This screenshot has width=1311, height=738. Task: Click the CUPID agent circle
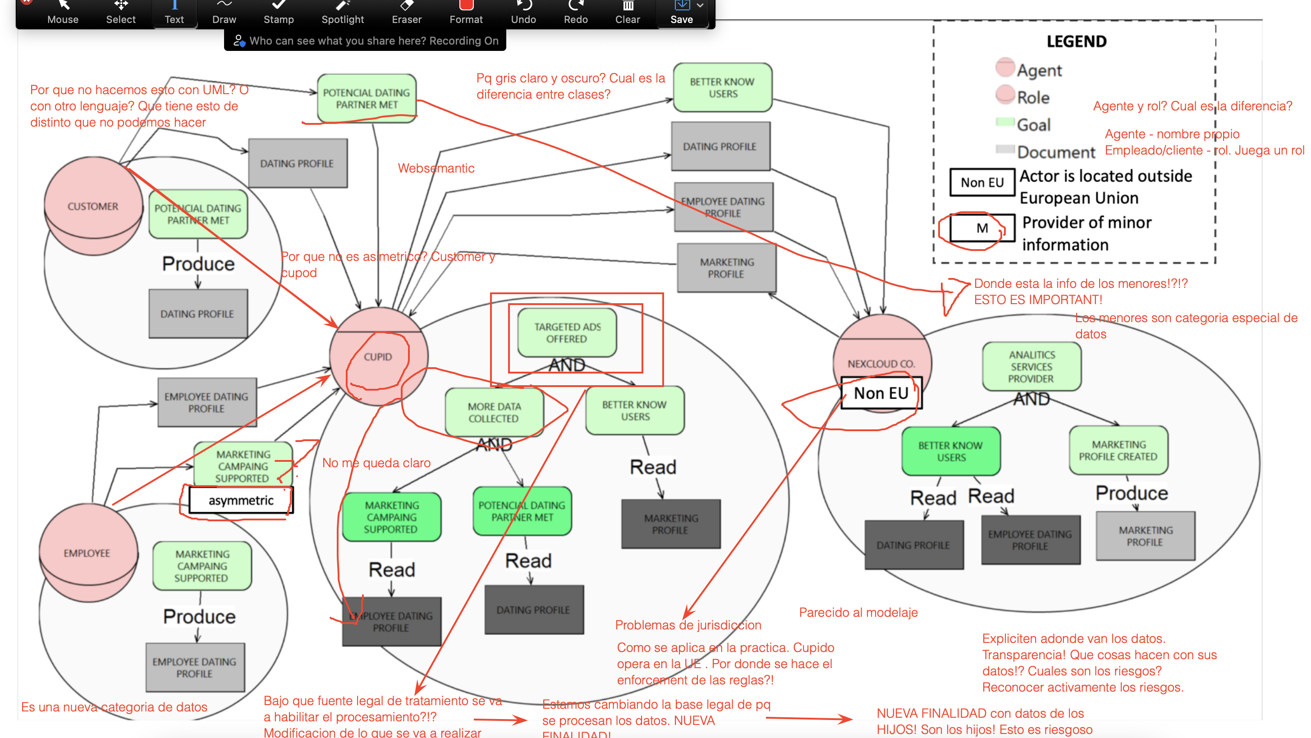tap(378, 356)
